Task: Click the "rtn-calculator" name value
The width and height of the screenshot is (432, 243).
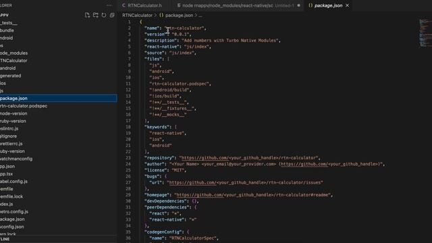Action: tap(184, 28)
